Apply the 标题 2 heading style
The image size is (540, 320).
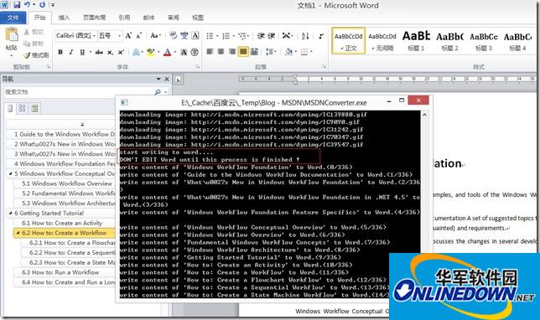click(449, 41)
